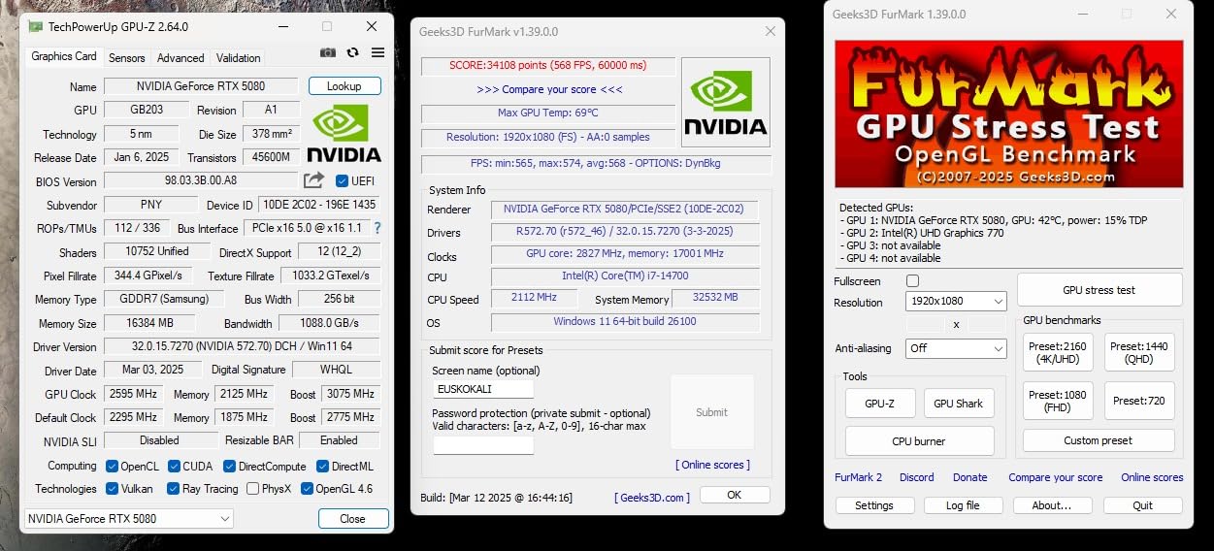Image resolution: width=1214 pixels, height=551 pixels.
Task: Launch GPU Shark tool
Action: click(958, 404)
